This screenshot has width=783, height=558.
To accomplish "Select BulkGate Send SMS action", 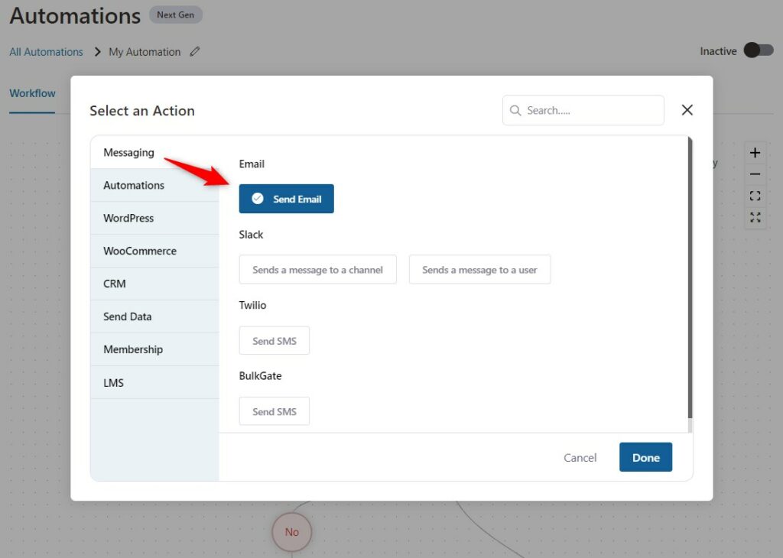I will (275, 411).
